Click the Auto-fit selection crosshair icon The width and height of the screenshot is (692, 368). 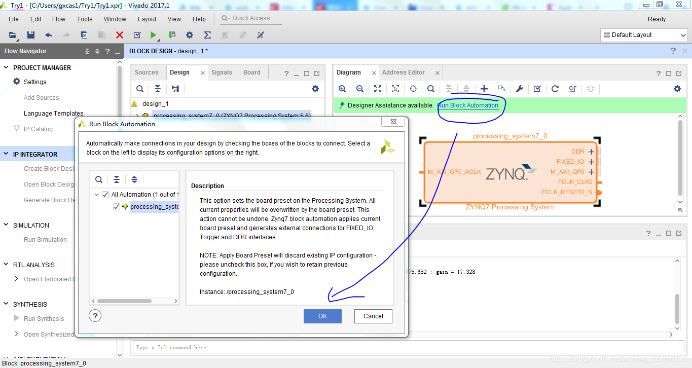coord(413,89)
